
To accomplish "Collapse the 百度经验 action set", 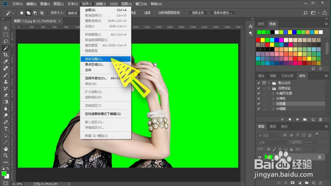I will pos(269,88).
